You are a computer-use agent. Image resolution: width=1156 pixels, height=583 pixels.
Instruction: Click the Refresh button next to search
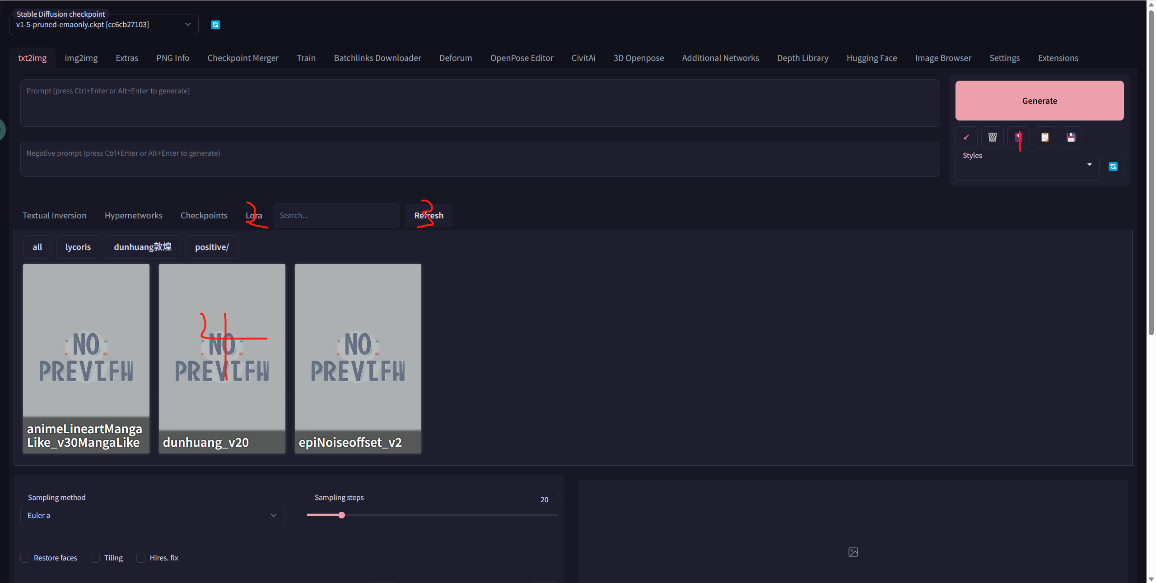click(429, 216)
